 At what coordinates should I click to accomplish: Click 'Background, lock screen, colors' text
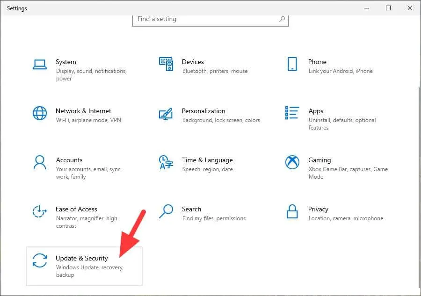(x=221, y=120)
